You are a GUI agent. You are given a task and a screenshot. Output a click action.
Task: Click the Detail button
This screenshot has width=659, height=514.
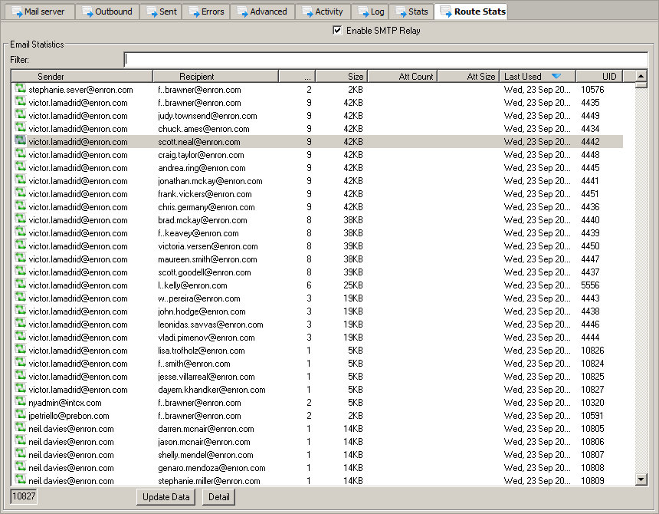click(218, 497)
